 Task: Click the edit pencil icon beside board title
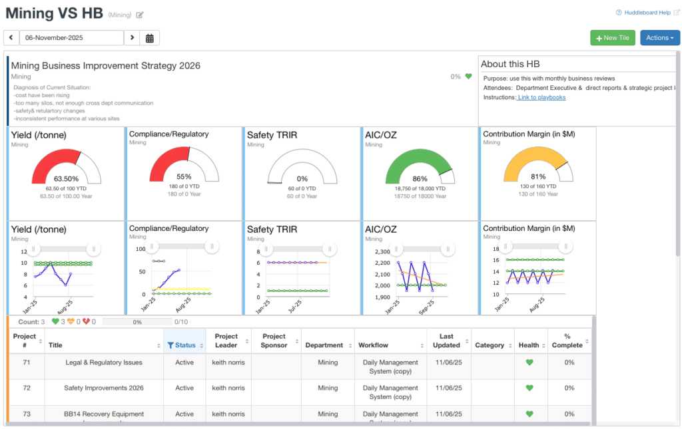tap(140, 15)
